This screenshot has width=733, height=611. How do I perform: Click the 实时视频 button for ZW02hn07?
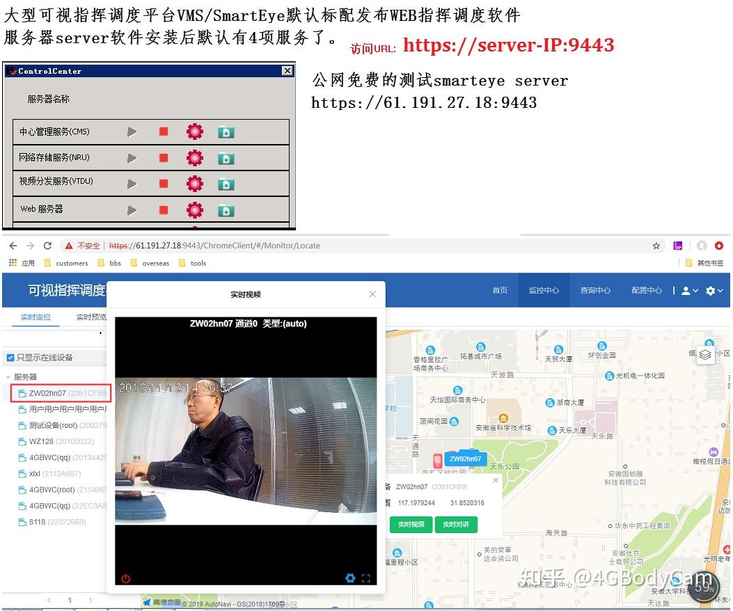pos(410,525)
